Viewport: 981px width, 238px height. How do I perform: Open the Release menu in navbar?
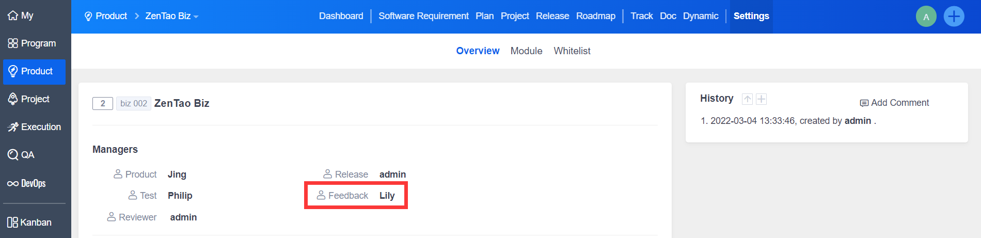pyautogui.click(x=552, y=16)
